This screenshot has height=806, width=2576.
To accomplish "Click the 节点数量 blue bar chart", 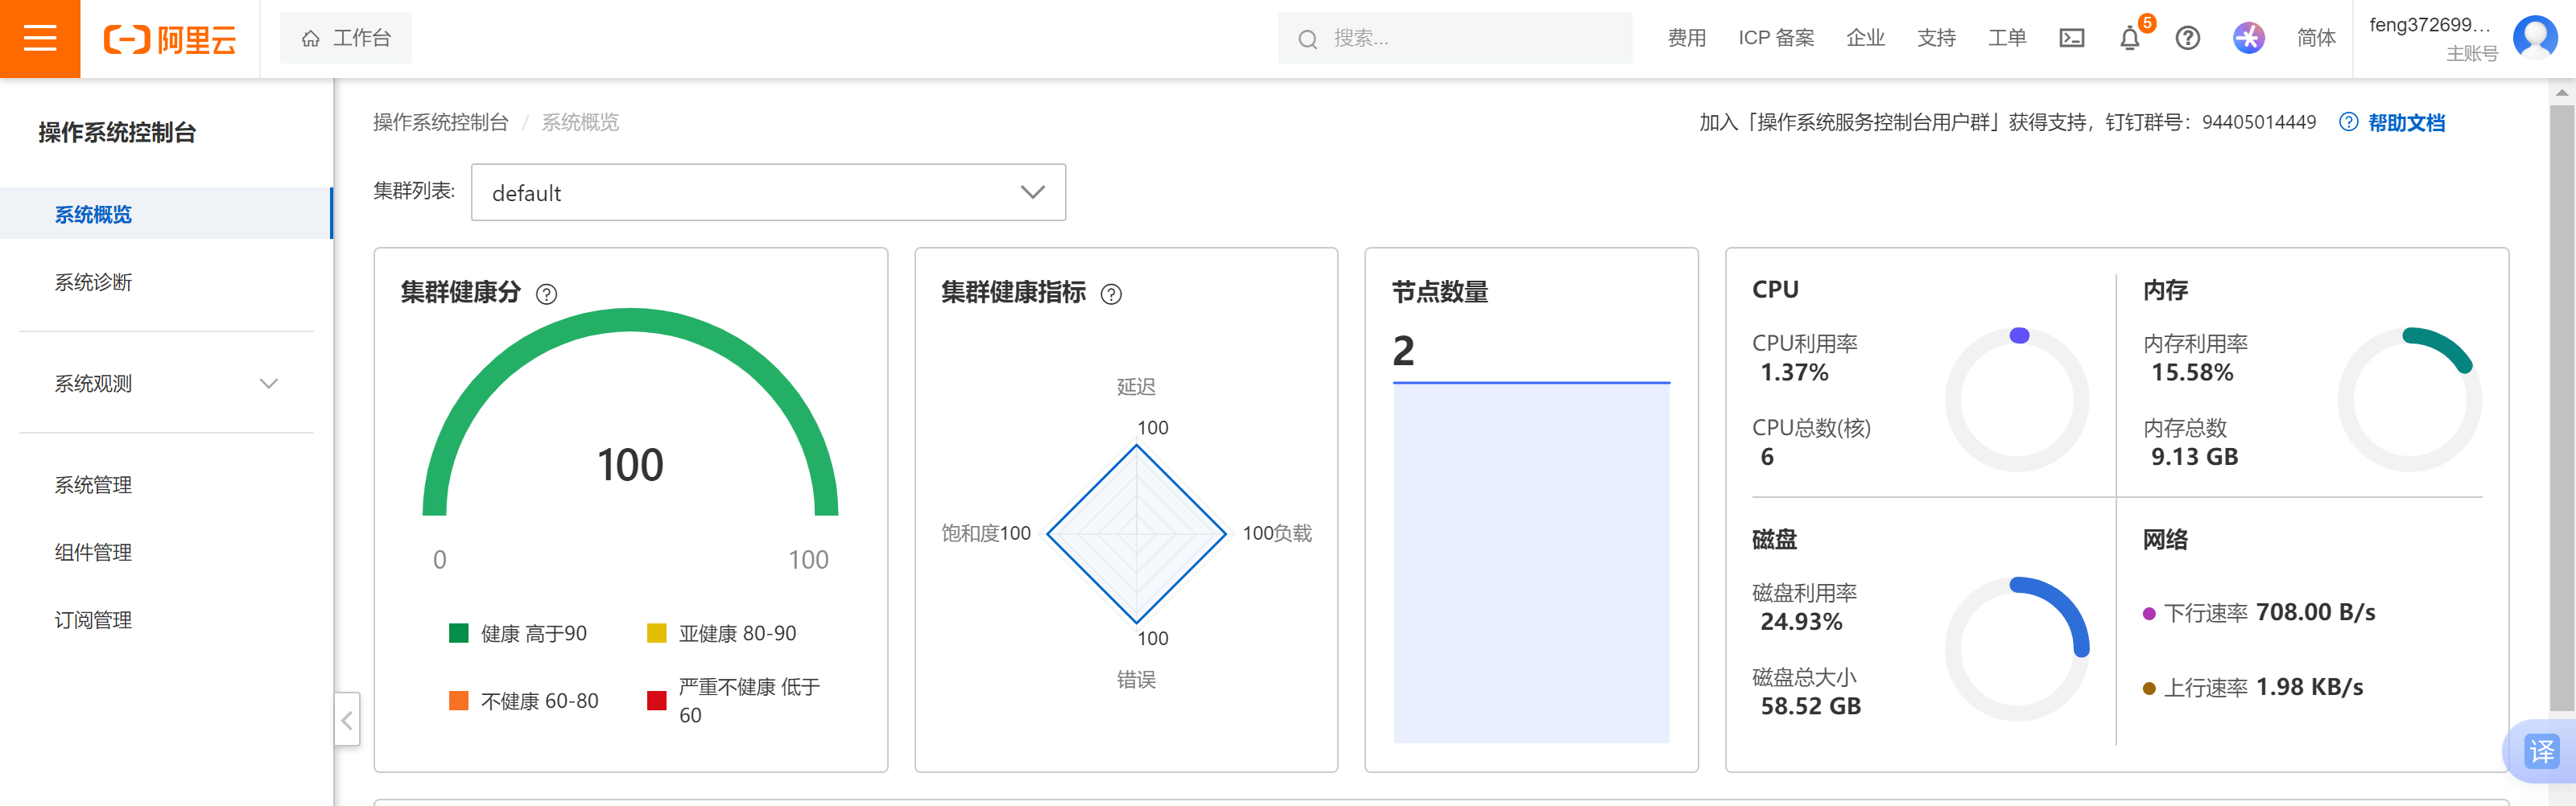I will [1531, 562].
